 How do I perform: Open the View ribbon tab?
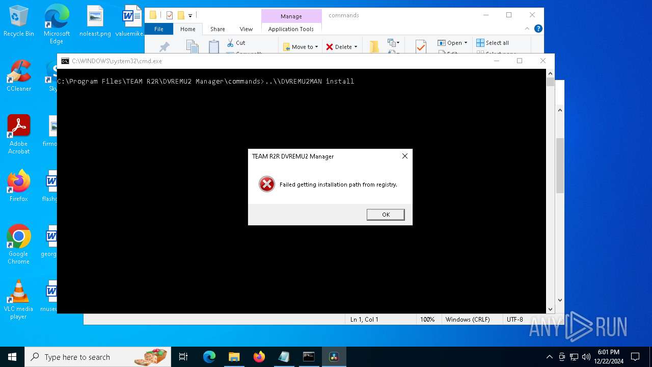coord(246,29)
